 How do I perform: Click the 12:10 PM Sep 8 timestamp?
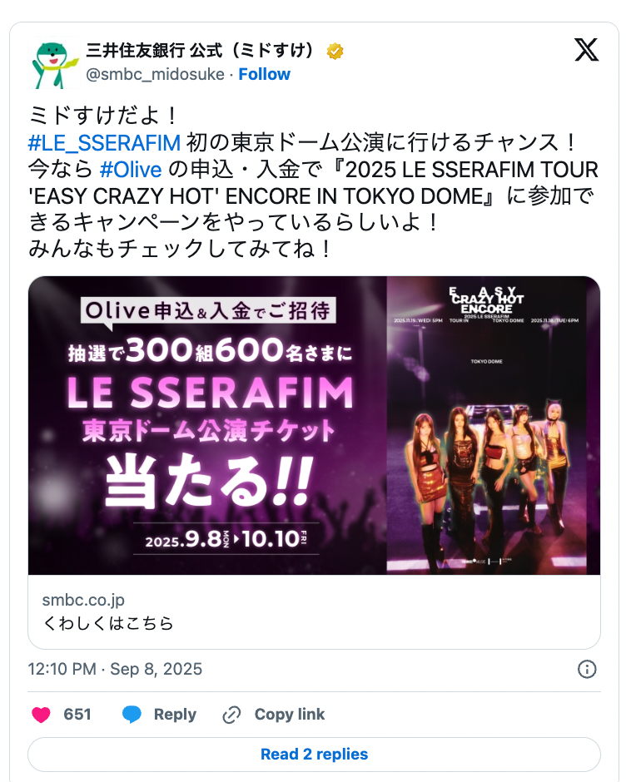[115, 669]
